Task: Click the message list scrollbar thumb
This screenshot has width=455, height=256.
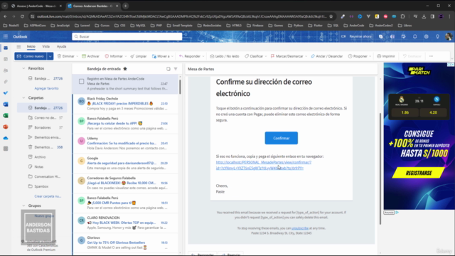Action: [x=180, y=87]
